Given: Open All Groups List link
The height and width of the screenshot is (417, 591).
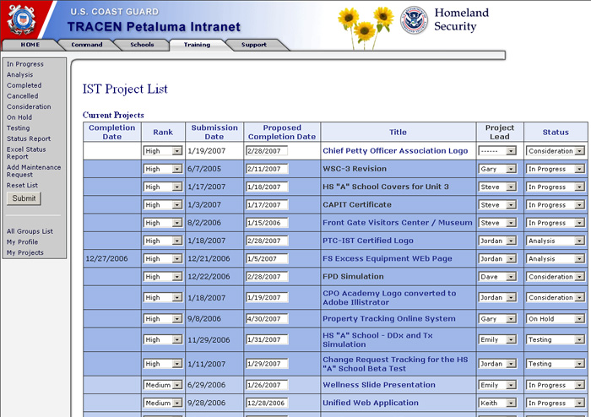Looking at the screenshot, I should click(x=30, y=231).
